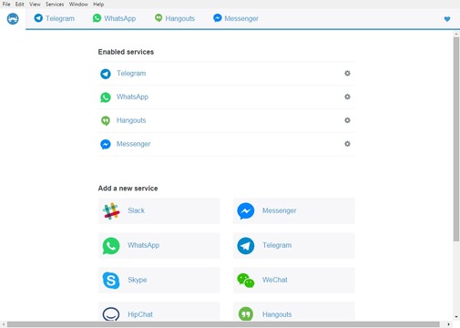Click the vertical scrollbar down arrow
Image resolution: width=460 pixels, height=328 pixels.
point(456,317)
